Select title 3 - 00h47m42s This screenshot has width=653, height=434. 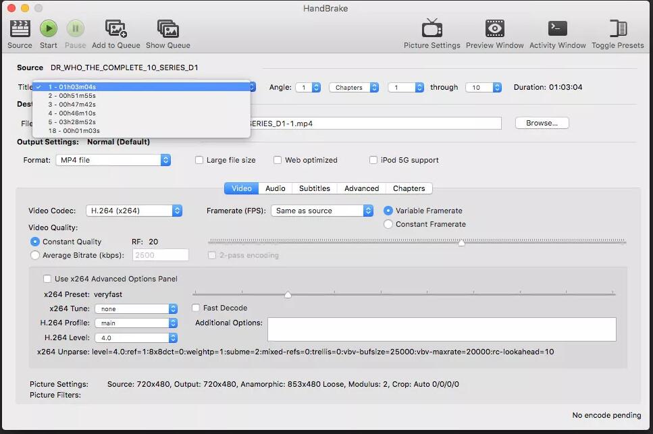142,105
